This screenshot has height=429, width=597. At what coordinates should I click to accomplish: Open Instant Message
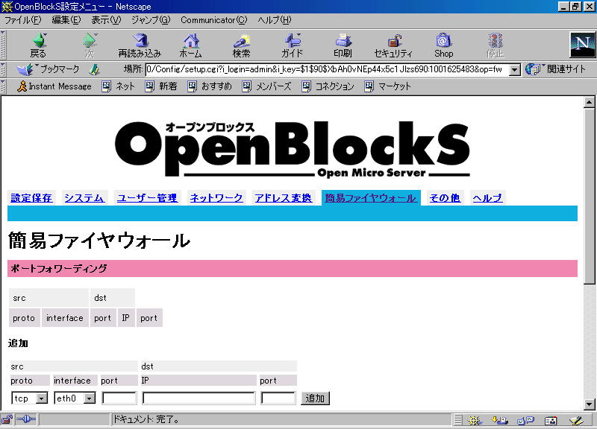[x=54, y=86]
